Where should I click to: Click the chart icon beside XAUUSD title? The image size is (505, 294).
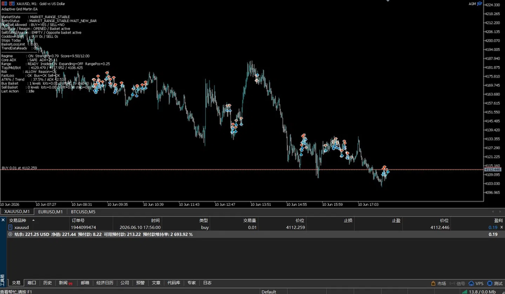click(11, 4)
